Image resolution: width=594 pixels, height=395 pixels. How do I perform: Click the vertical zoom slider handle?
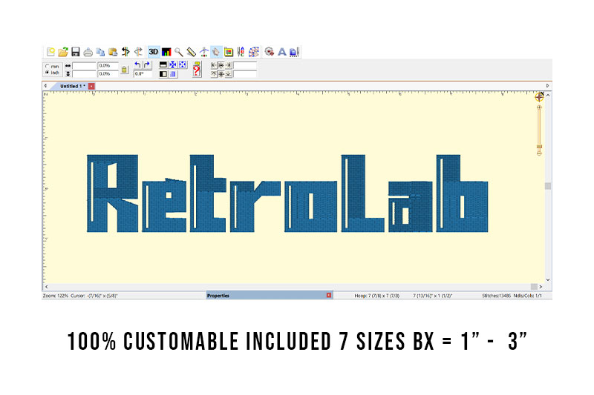(539, 147)
